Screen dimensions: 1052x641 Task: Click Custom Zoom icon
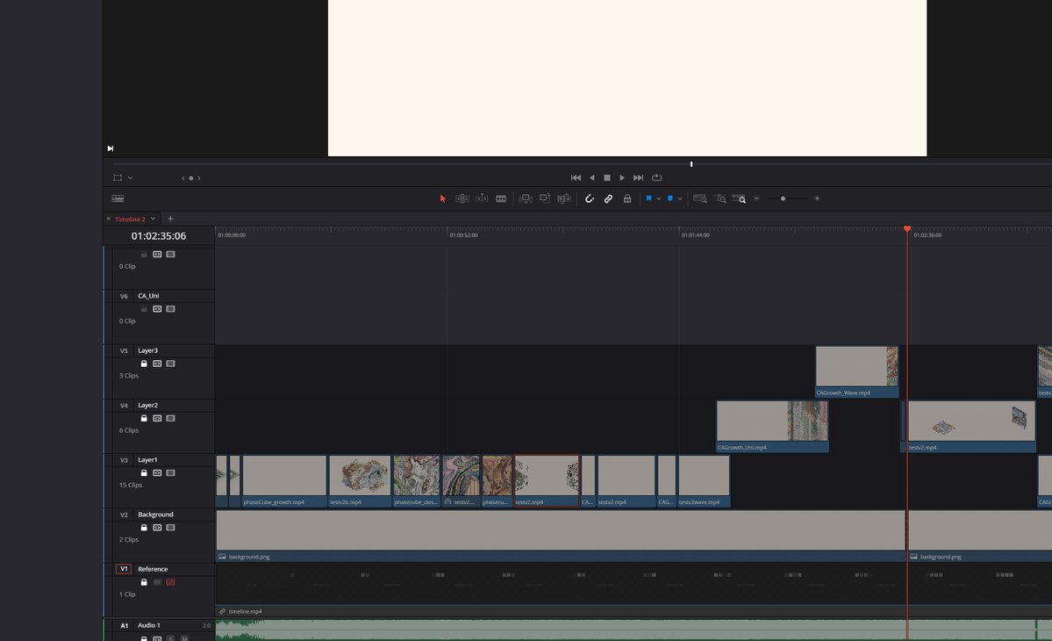[x=740, y=198]
